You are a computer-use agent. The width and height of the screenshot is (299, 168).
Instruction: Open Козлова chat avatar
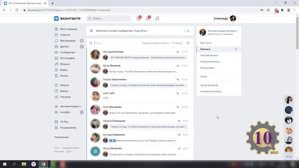click(95, 55)
